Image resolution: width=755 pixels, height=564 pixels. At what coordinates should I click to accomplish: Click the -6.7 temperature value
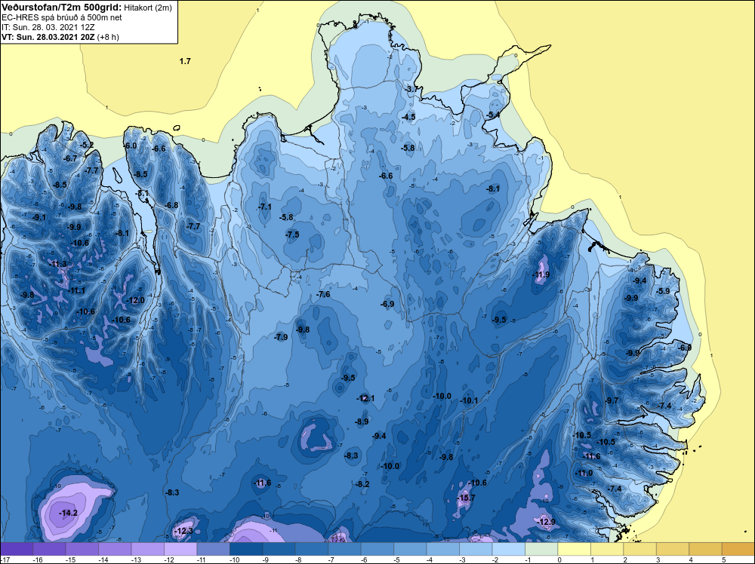70,158
